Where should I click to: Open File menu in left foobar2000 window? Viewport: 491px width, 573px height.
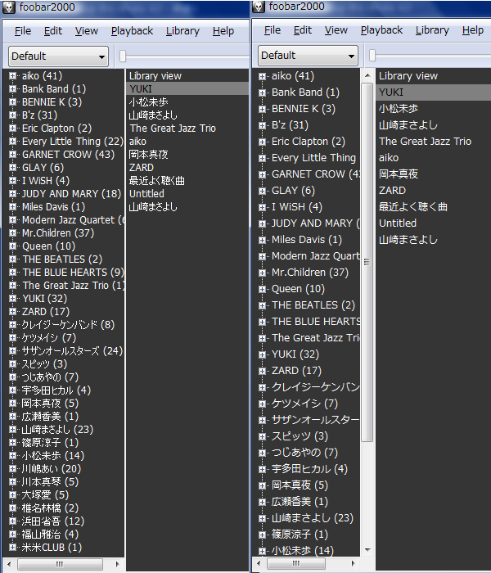tap(23, 31)
